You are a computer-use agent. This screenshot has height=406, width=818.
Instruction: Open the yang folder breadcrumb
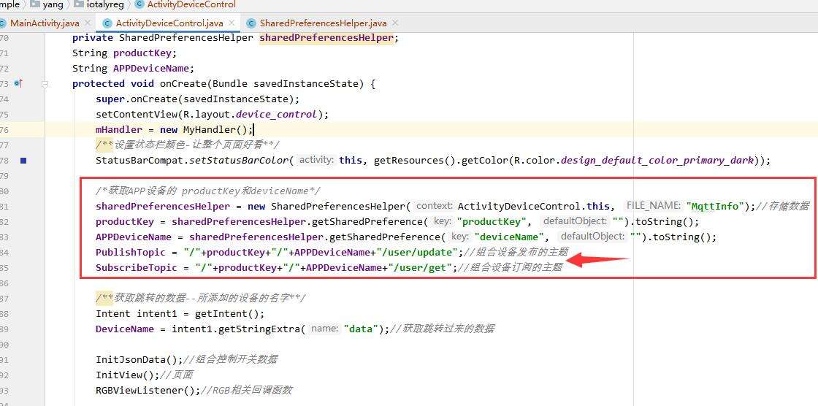point(53,5)
